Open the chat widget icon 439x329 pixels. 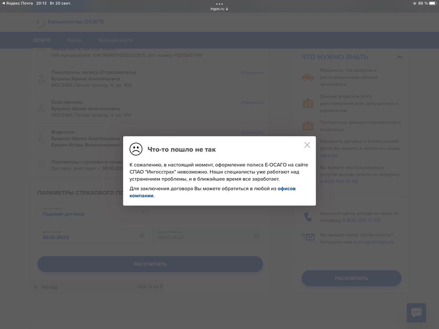416,313
